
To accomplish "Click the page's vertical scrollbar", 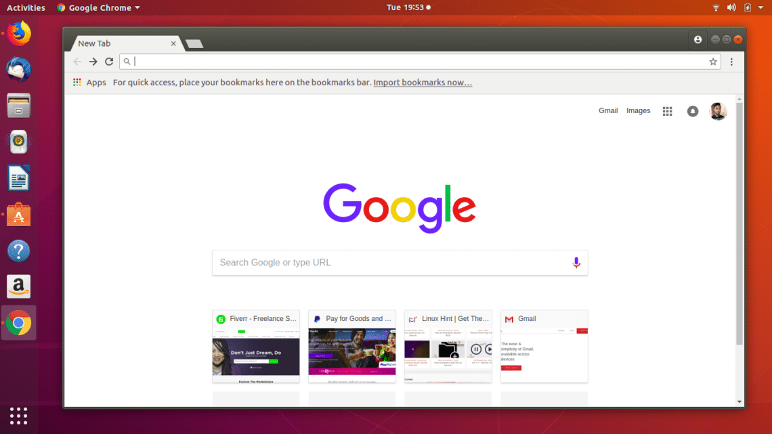I will click(x=739, y=224).
